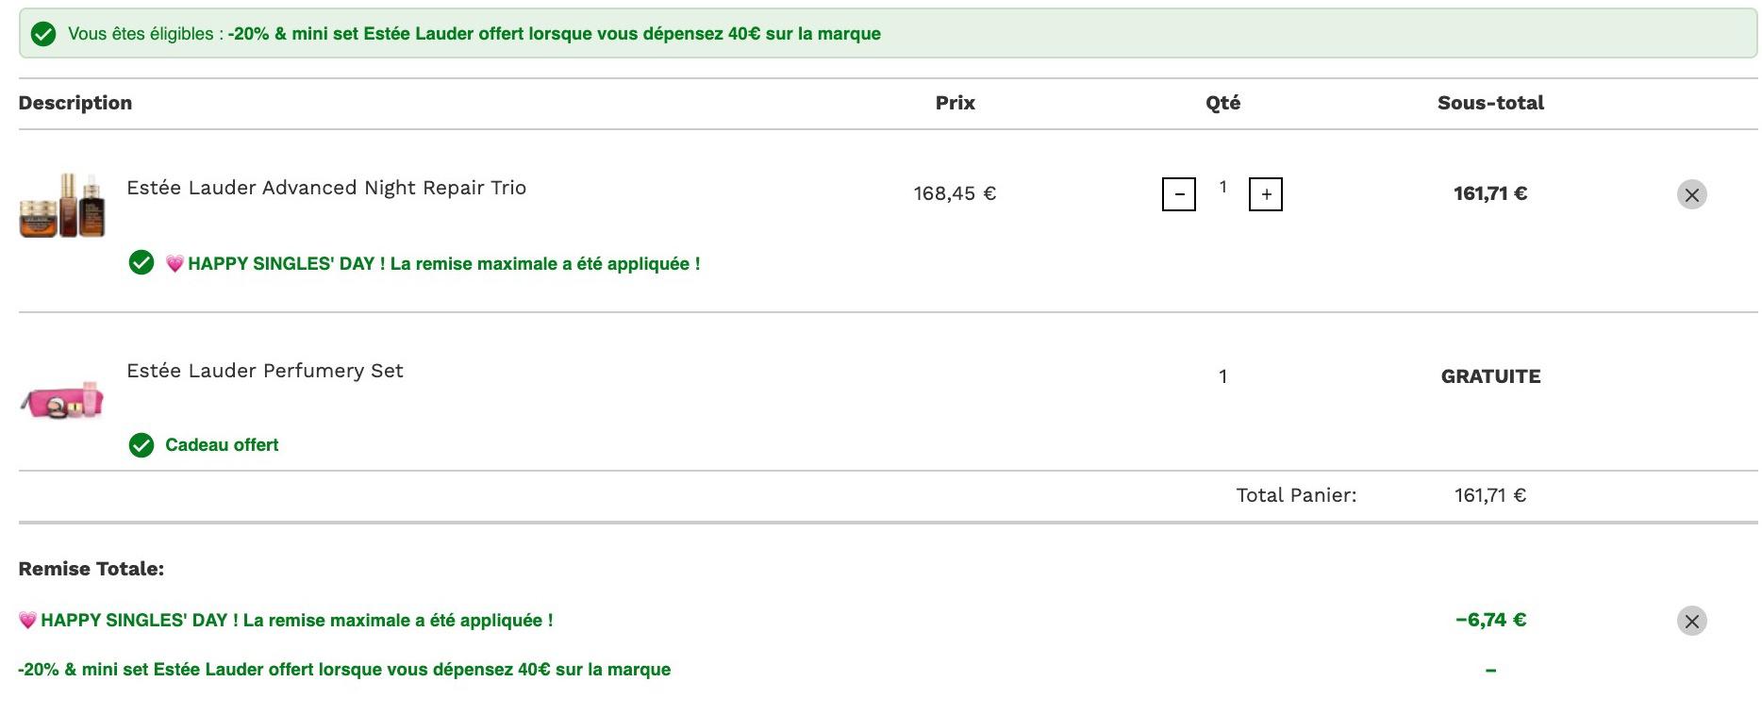Click the pink heart in Remise Totale section

tap(27, 621)
